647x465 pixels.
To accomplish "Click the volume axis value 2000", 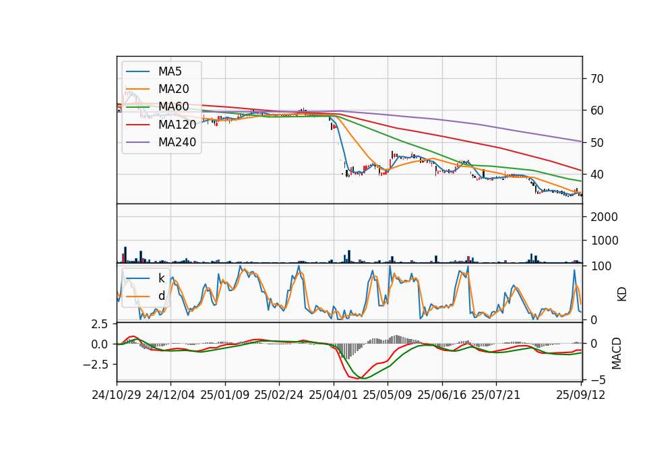I will pyautogui.click(x=604, y=217).
